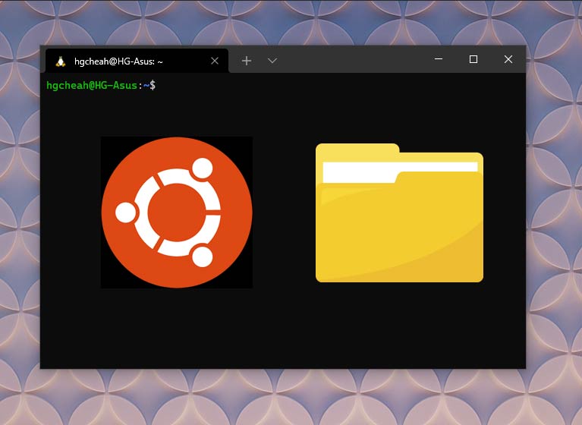Expand the terminal profiles dropdown chevron
582x425 pixels.
pyautogui.click(x=272, y=61)
